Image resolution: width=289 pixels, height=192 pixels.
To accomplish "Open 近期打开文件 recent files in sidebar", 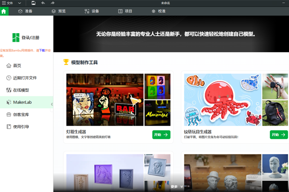I will [x=25, y=78].
